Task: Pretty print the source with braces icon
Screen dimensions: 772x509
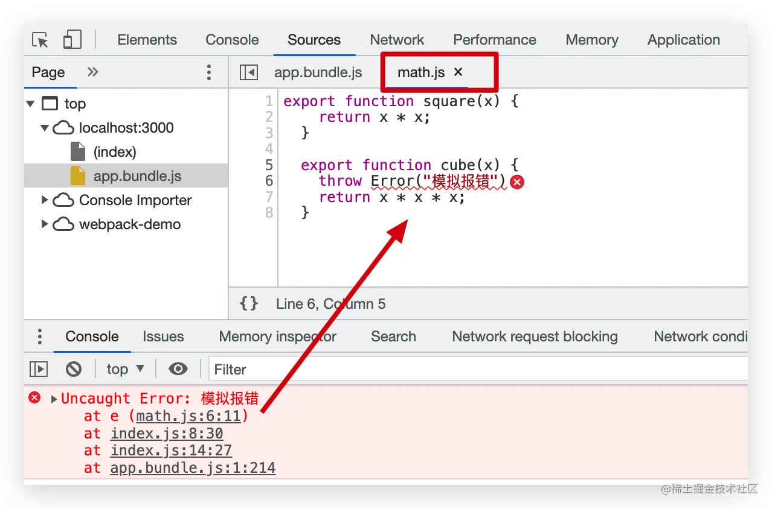Action: (x=249, y=303)
